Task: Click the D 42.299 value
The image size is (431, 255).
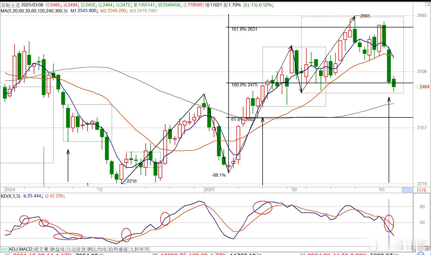Action: (x=55, y=196)
